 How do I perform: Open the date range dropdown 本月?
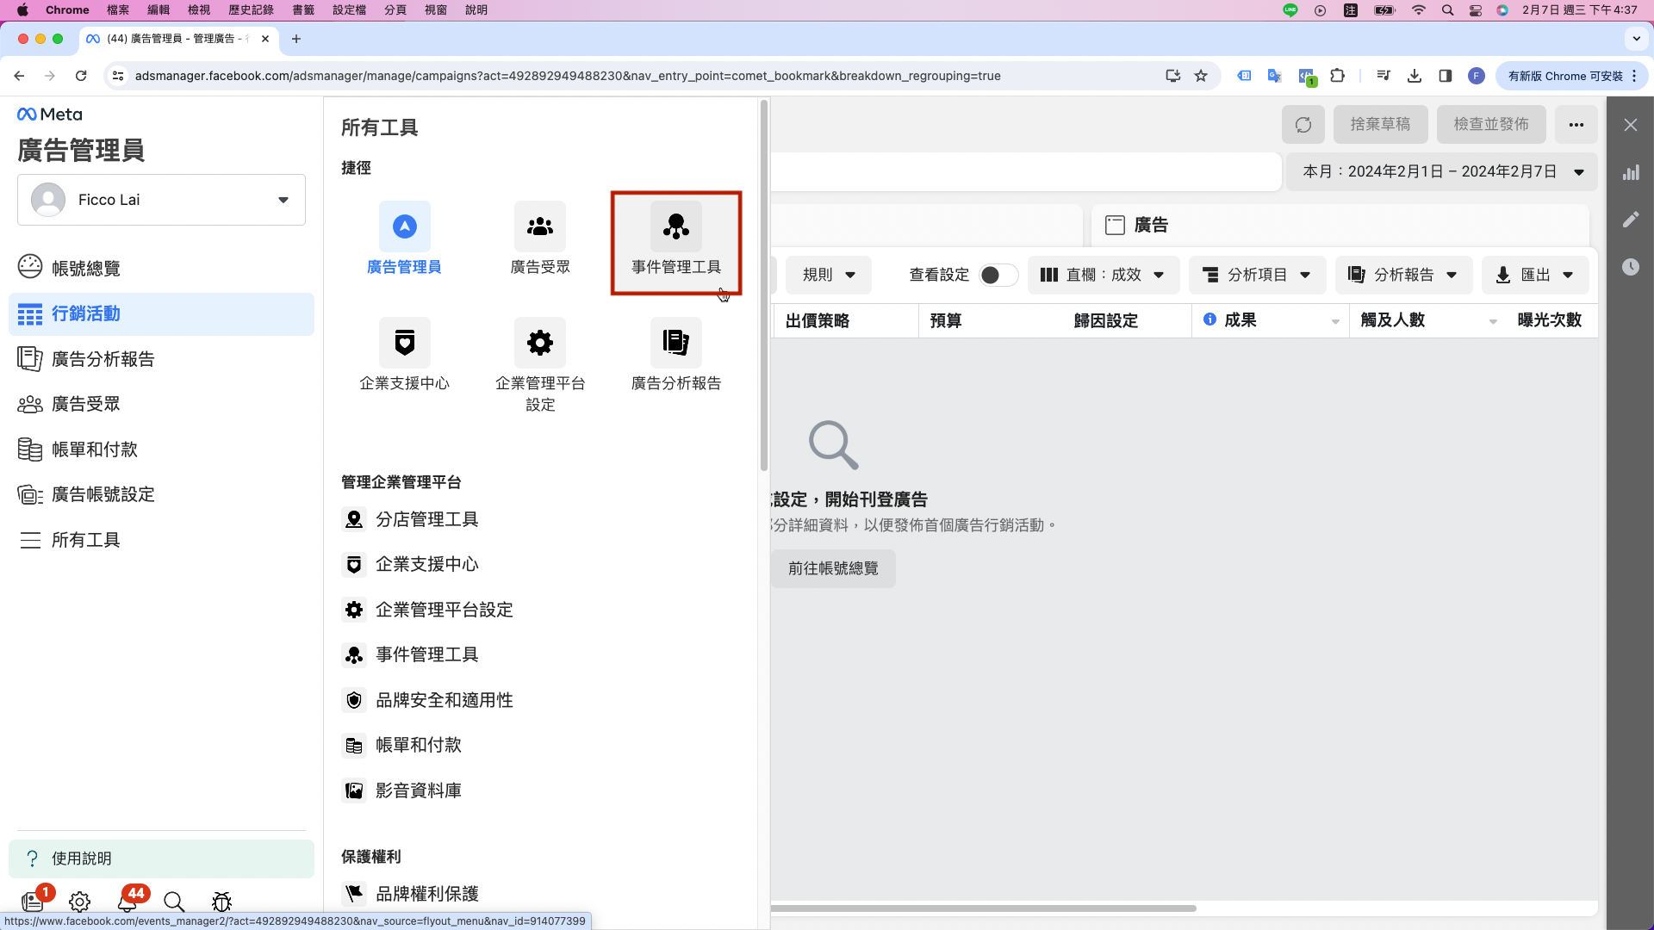point(1442,171)
